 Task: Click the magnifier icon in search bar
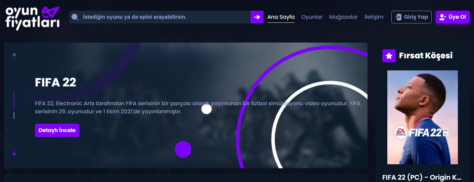click(75, 17)
